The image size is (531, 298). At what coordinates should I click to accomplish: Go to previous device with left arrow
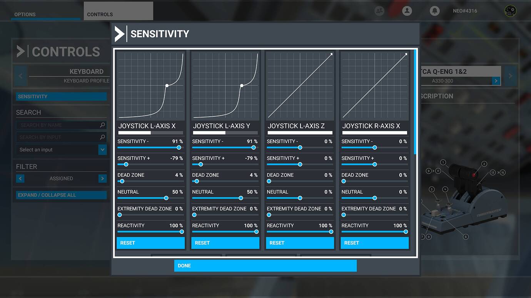20,76
